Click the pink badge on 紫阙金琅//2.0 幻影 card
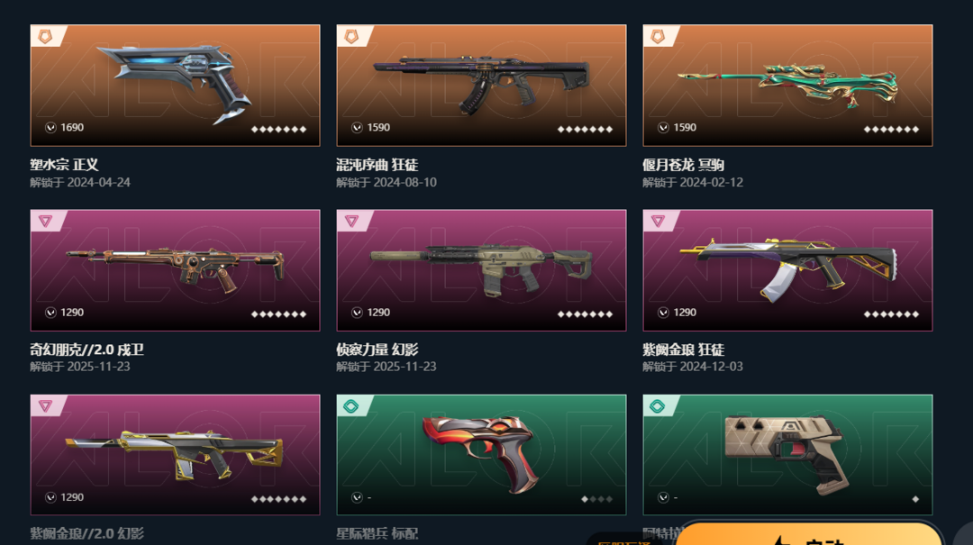 pos(45,406)
